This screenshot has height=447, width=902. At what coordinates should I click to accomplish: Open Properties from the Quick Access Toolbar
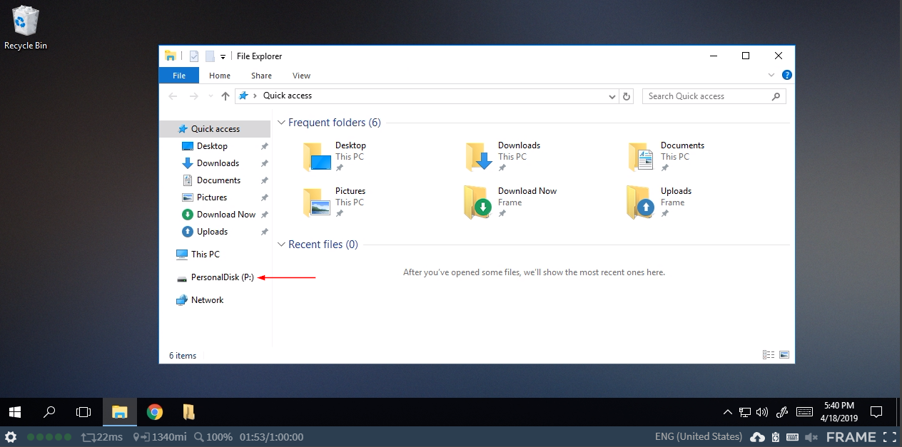point(193,56)
